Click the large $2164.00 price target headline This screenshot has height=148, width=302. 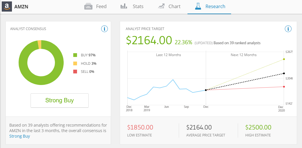[149, 40]
